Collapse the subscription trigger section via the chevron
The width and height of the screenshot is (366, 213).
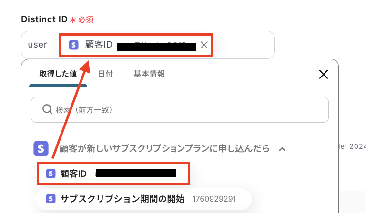tap(282, 149)
